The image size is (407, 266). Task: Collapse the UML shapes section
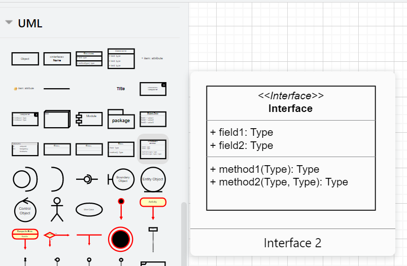(x=9, y=23)
